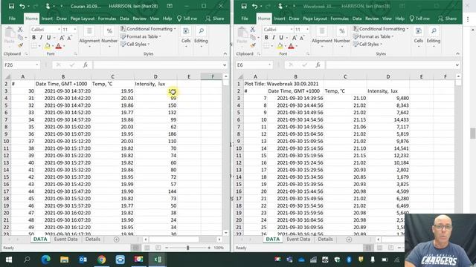This screenshot has height=267, width=476.
Task: Click vertical scrollbar down arrow in left sheet
Action: click(226, 233)
